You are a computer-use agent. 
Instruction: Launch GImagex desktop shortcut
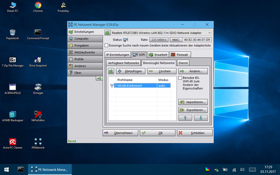point(38,89)
